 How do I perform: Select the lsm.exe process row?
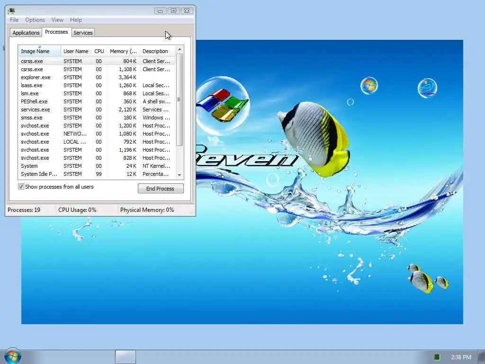pyautogui.click(x=97, y=93)
